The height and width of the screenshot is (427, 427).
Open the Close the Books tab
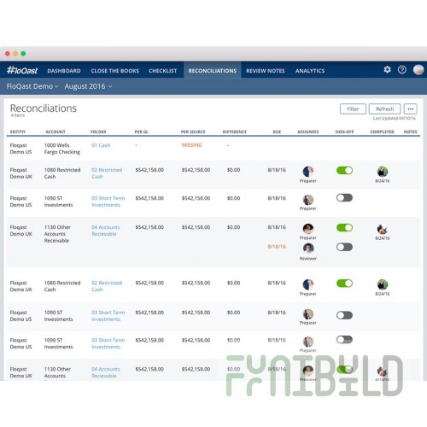115,71
